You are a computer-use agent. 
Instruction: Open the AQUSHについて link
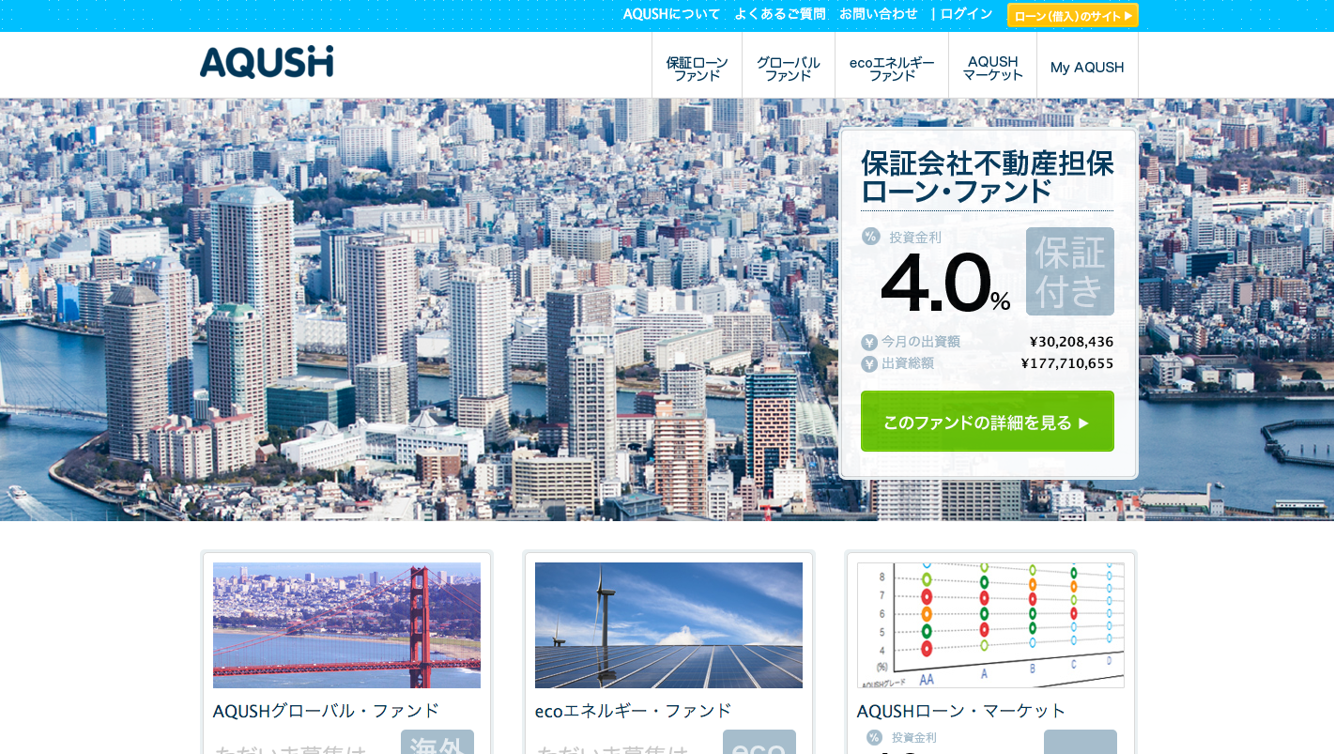pyautogui.click(x=671, y=14)
